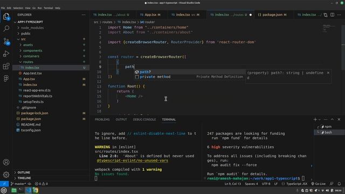Open README.md file
Screen dimensions: 345x194
pyautogui.click(x=31, y=124)
